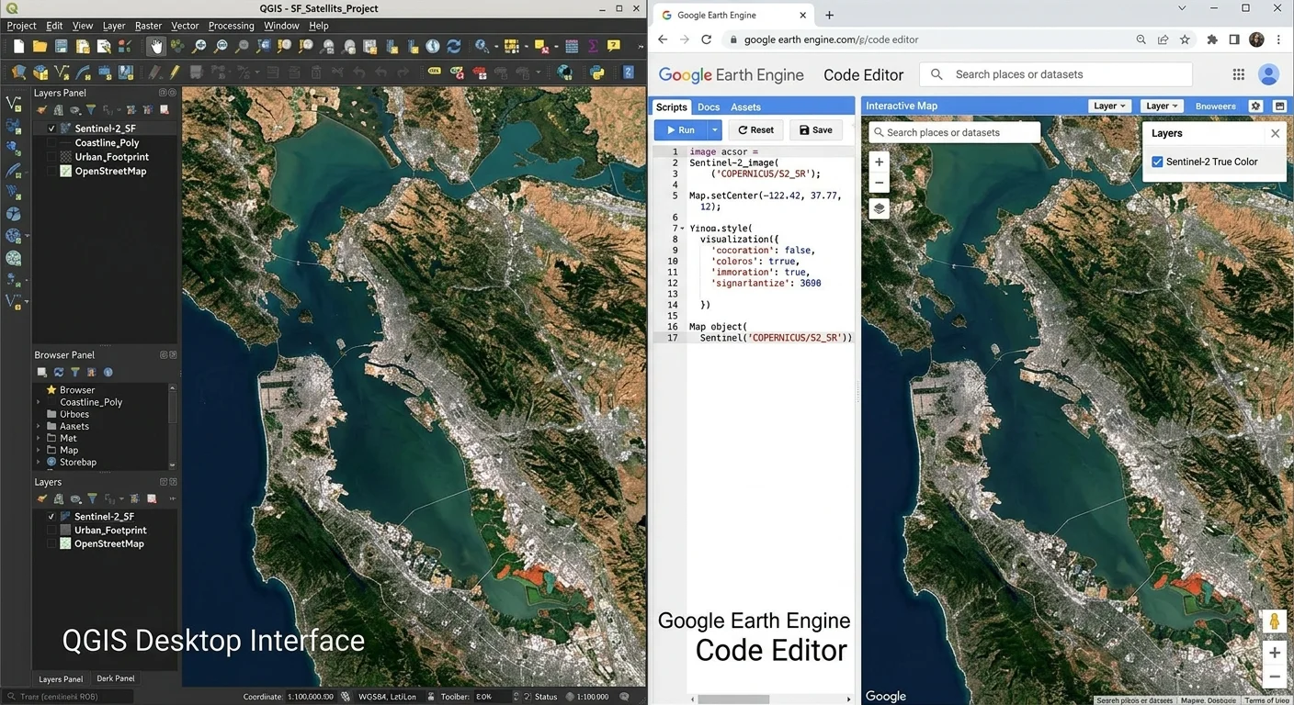The height and width of the screenshot is (705, 1294).
Task: Toggle editing with the yellow pencil icon
Action: pos(174,72)
